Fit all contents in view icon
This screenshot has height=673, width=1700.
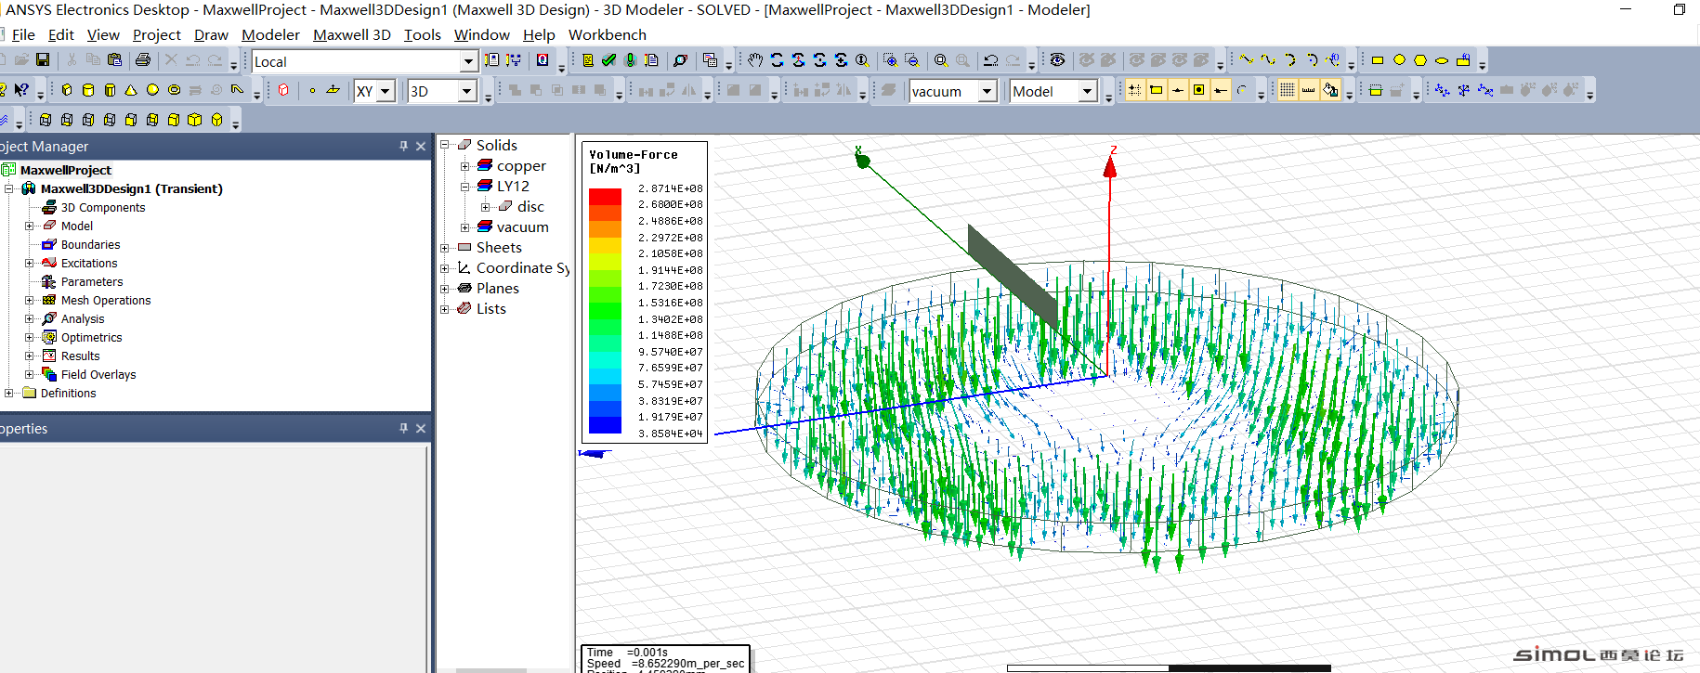[940, 60]
